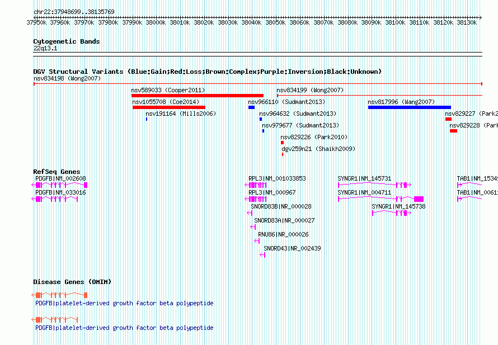Click the RefSeq Genes track title
498x345 pixels.
pyautogui.click(x=57, y=172)
